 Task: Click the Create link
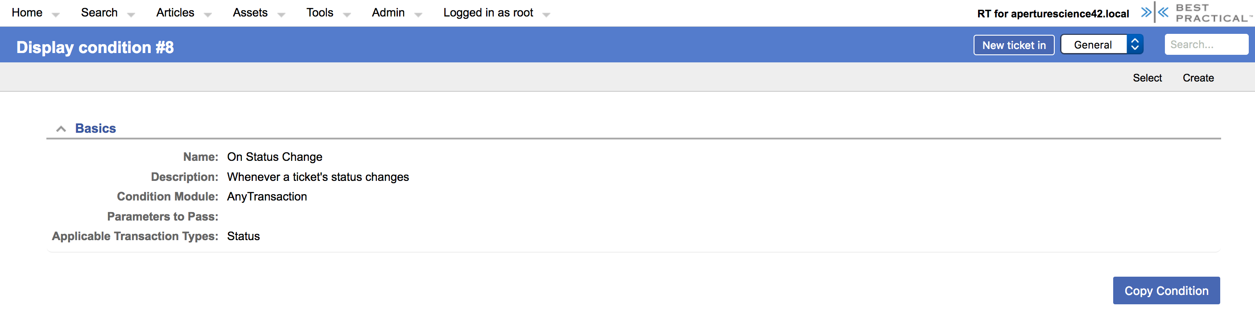tap(1198, 78)
